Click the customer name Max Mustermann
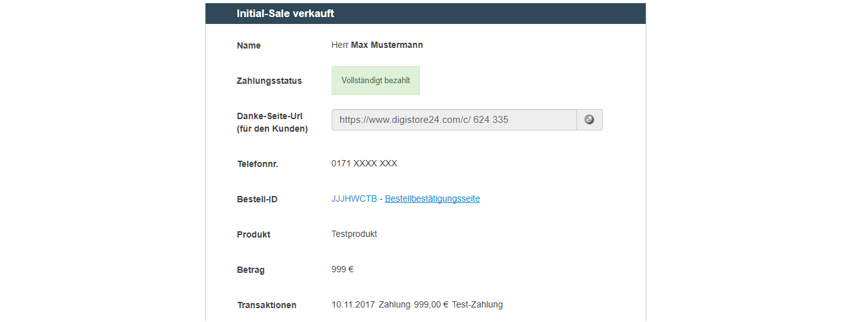845x322 pixels. (x=387, y=45)
